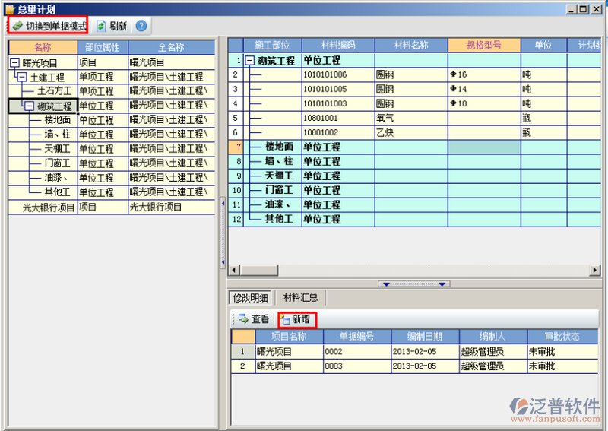
Task: Click the horizontal scrollbar left arrow
Action: [x=234, y=271]
